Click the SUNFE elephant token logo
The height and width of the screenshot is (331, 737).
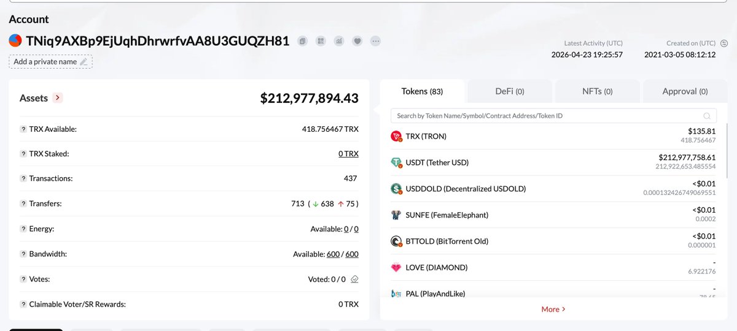396,215
